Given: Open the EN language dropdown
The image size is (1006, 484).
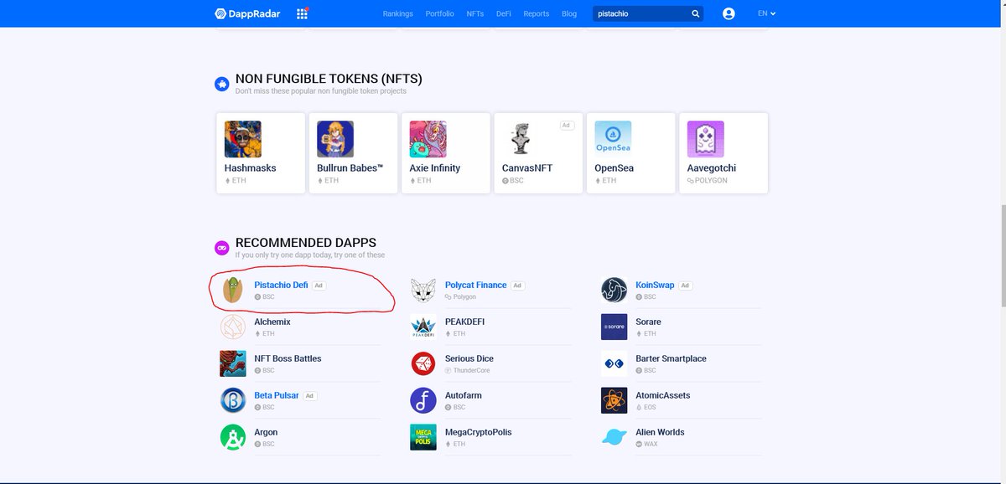Looking at the screenshot, I should [x=766, y=13].
